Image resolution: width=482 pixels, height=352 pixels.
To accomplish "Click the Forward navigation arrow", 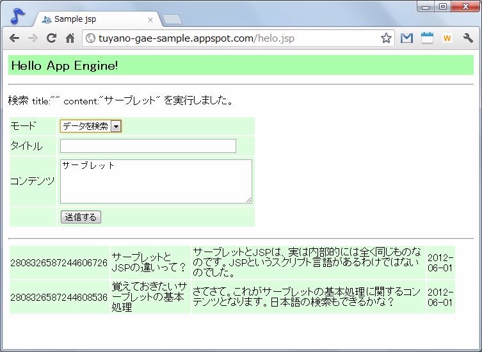I will (x=32, y=38).
